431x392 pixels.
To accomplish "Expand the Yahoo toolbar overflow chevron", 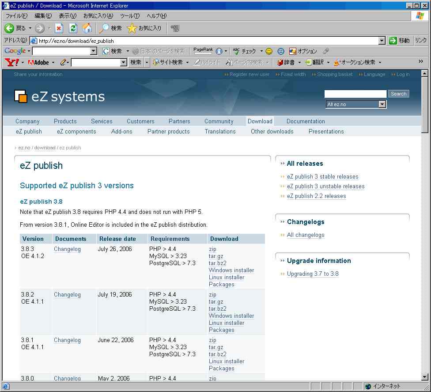I will pos(421,61).
